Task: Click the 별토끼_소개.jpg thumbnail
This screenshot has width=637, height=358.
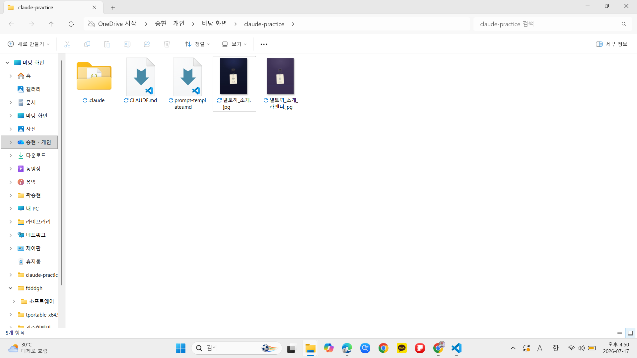Action: pos(233,76)
